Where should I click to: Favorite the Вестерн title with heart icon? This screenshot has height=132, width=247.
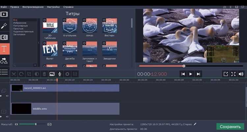click(104, 20)
